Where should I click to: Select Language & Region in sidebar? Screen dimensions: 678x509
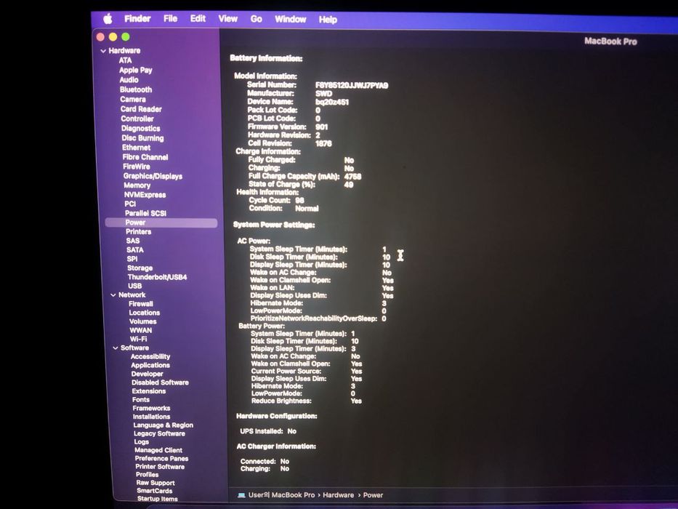164,425
